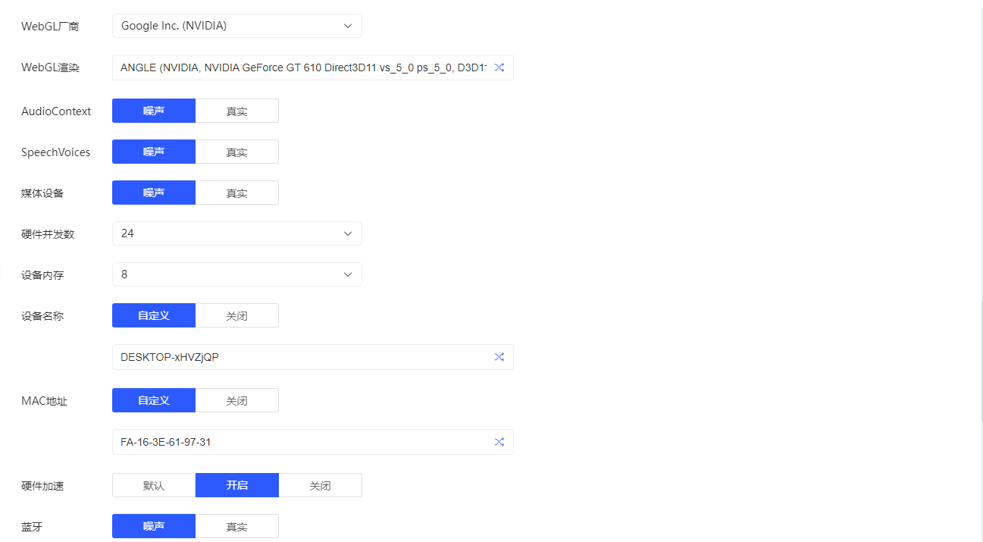
Task: Select 自定义 for MAC地址
Action: 154,400
